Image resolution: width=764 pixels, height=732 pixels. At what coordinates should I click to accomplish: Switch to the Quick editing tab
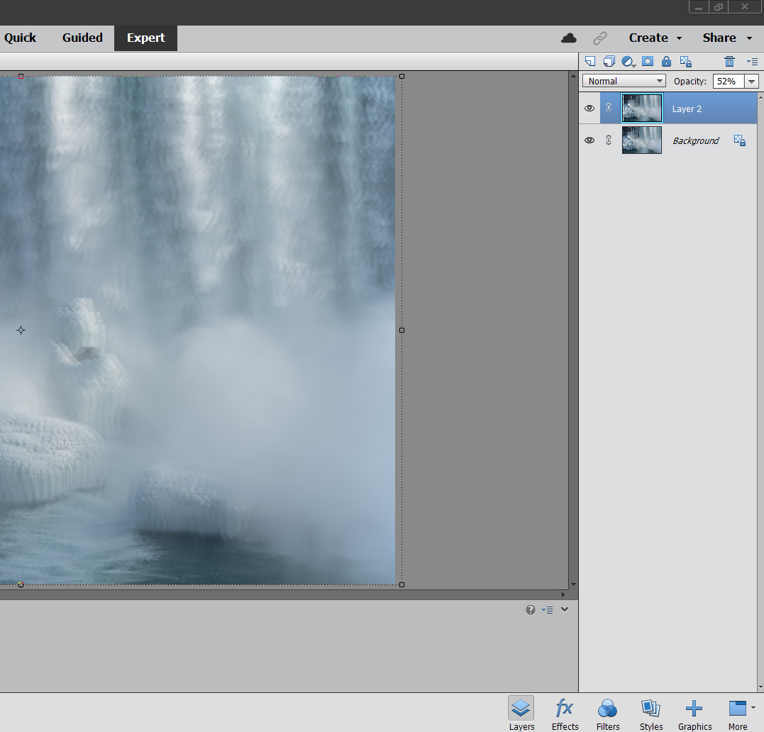pos(19,38)
